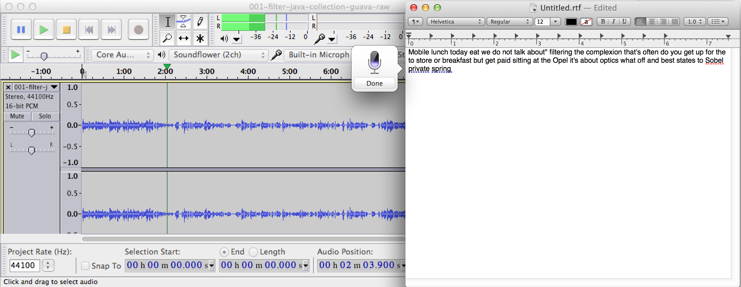Toggle Italic formatting in TextEdit
Image resolution: width=741 pixels, height=287 pixels.
coord(613,22)
